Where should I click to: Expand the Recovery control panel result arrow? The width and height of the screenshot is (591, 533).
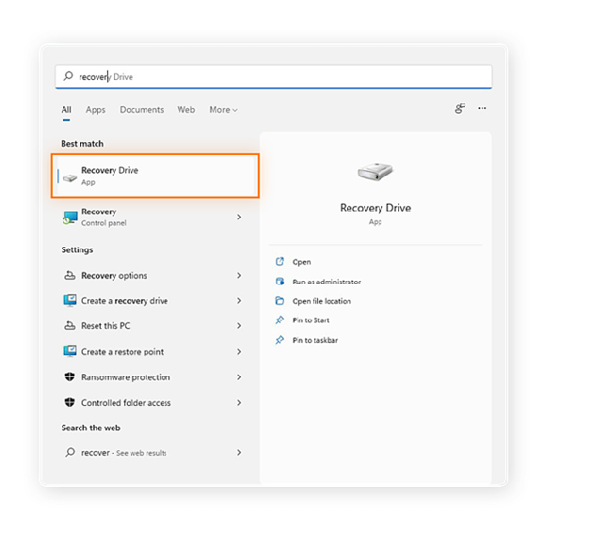tap(239, 217)
